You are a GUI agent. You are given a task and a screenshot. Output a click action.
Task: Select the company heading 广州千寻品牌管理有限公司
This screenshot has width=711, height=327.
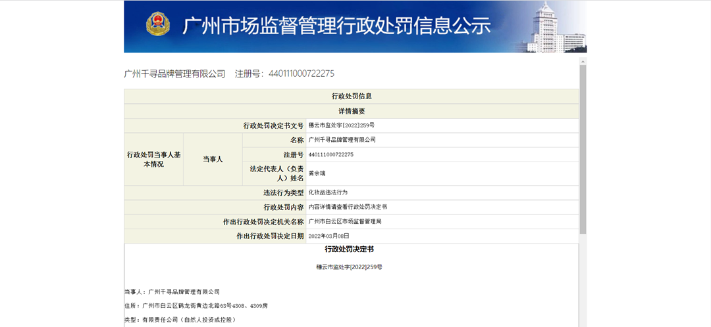174,74
